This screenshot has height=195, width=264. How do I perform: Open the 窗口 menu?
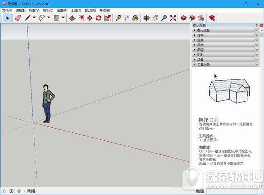[x=90, y=11]
